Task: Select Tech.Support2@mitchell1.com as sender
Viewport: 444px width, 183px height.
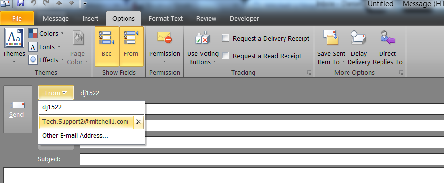Action: 86,122
